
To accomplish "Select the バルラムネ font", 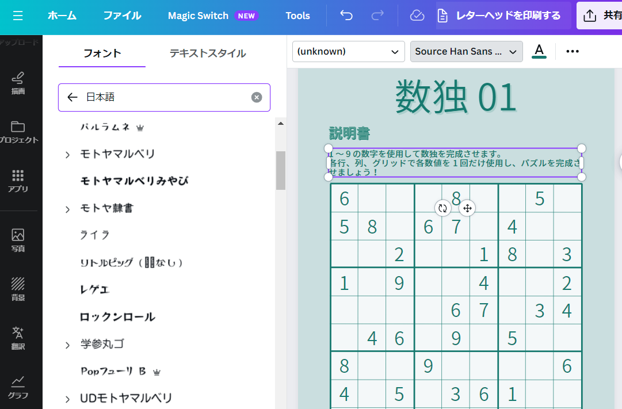I will click(105, 127).
